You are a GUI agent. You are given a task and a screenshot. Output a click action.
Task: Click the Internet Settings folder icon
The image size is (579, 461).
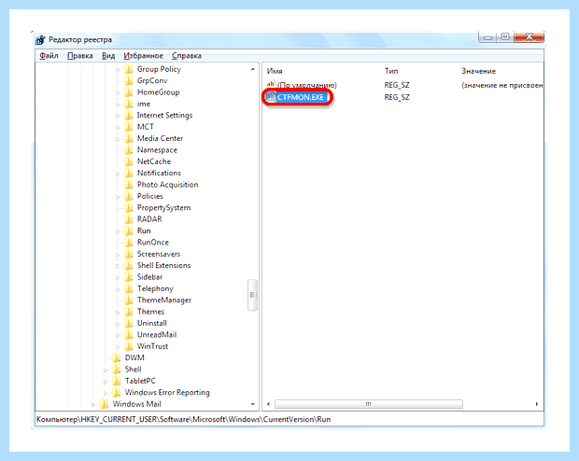tap(129, 115)
